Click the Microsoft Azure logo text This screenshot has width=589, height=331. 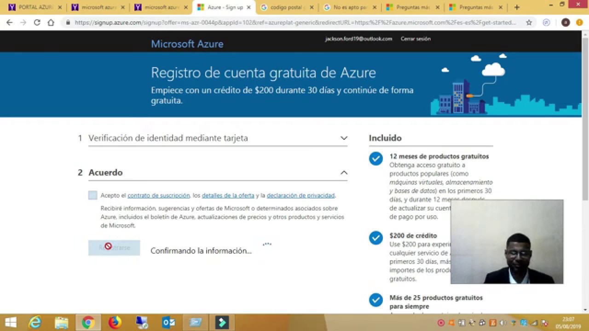point(187,44)
